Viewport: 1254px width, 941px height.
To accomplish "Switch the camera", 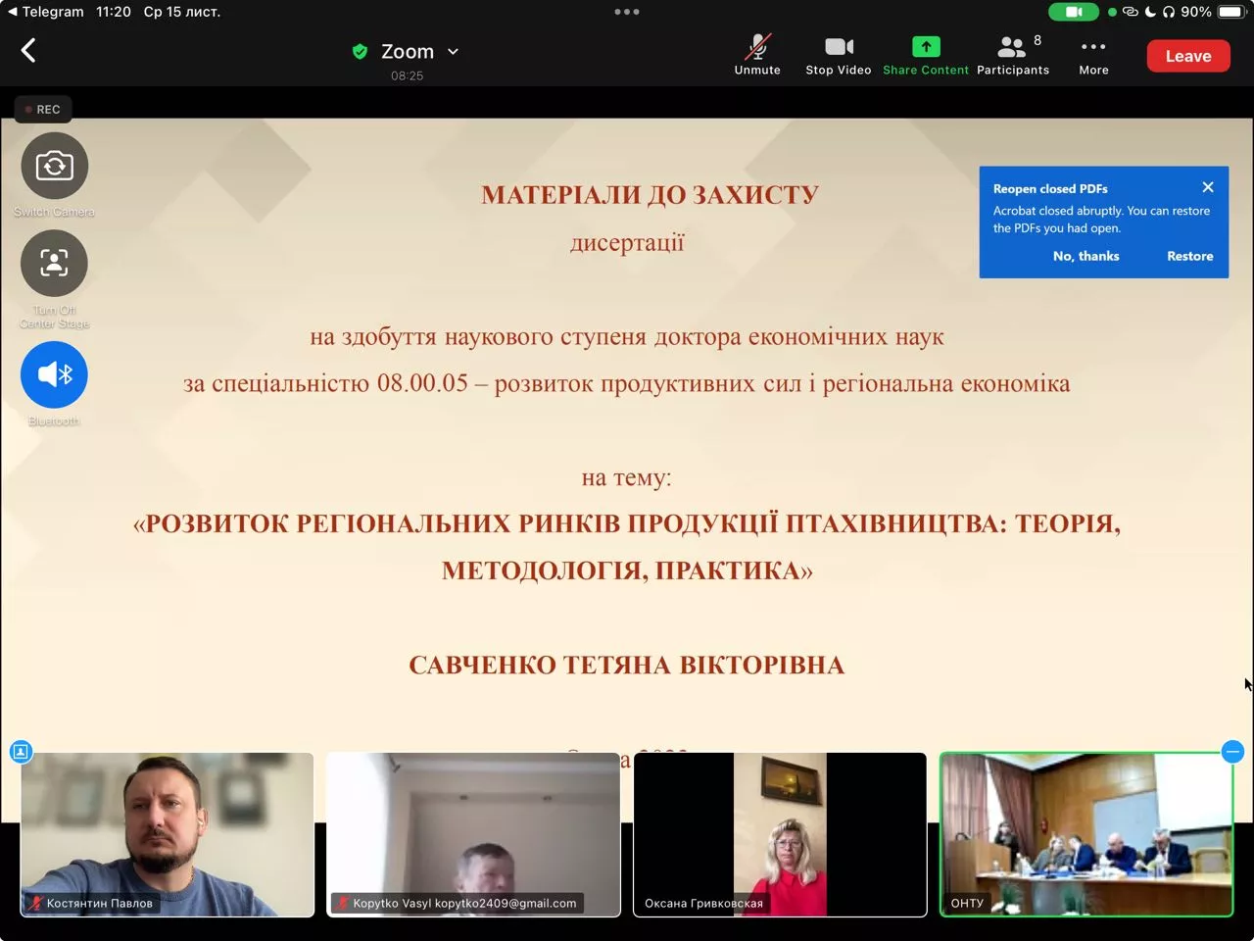I will [x=54, y=165].
